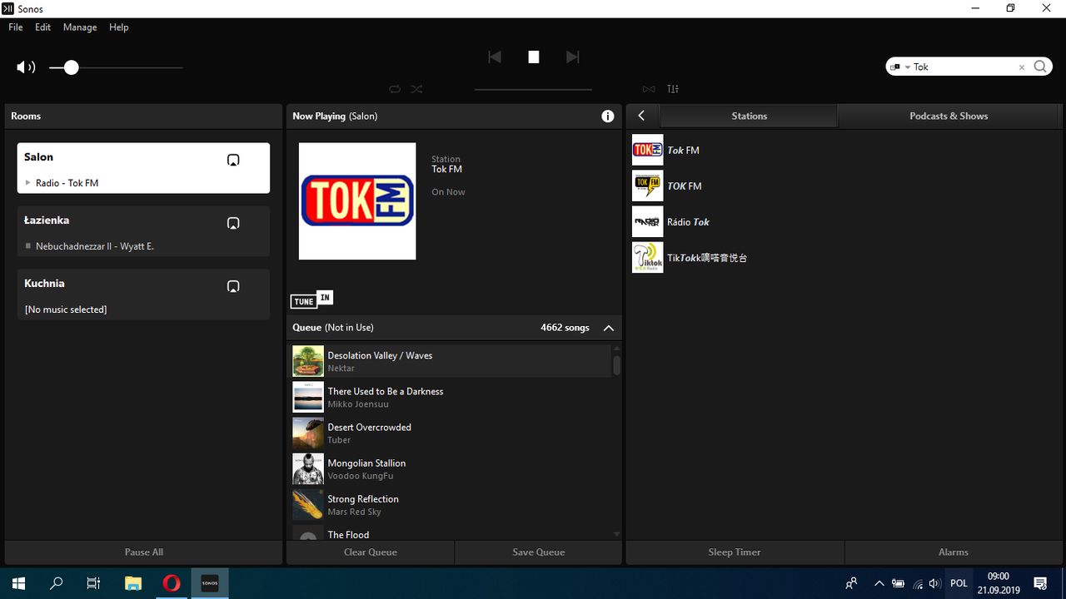Go back in the search results panel

point(641,116)
